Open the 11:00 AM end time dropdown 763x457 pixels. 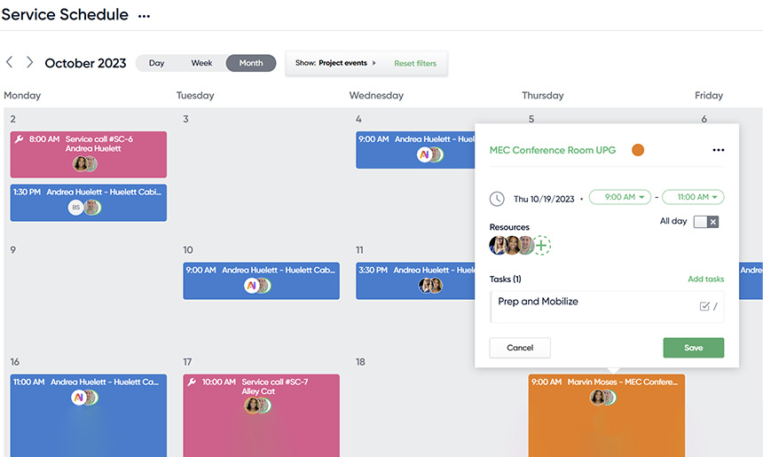coord(693,197)
